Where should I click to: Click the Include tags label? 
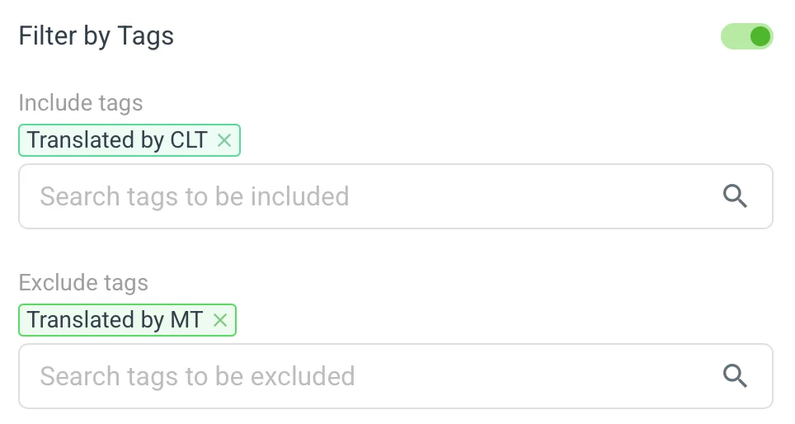(81, 103)
